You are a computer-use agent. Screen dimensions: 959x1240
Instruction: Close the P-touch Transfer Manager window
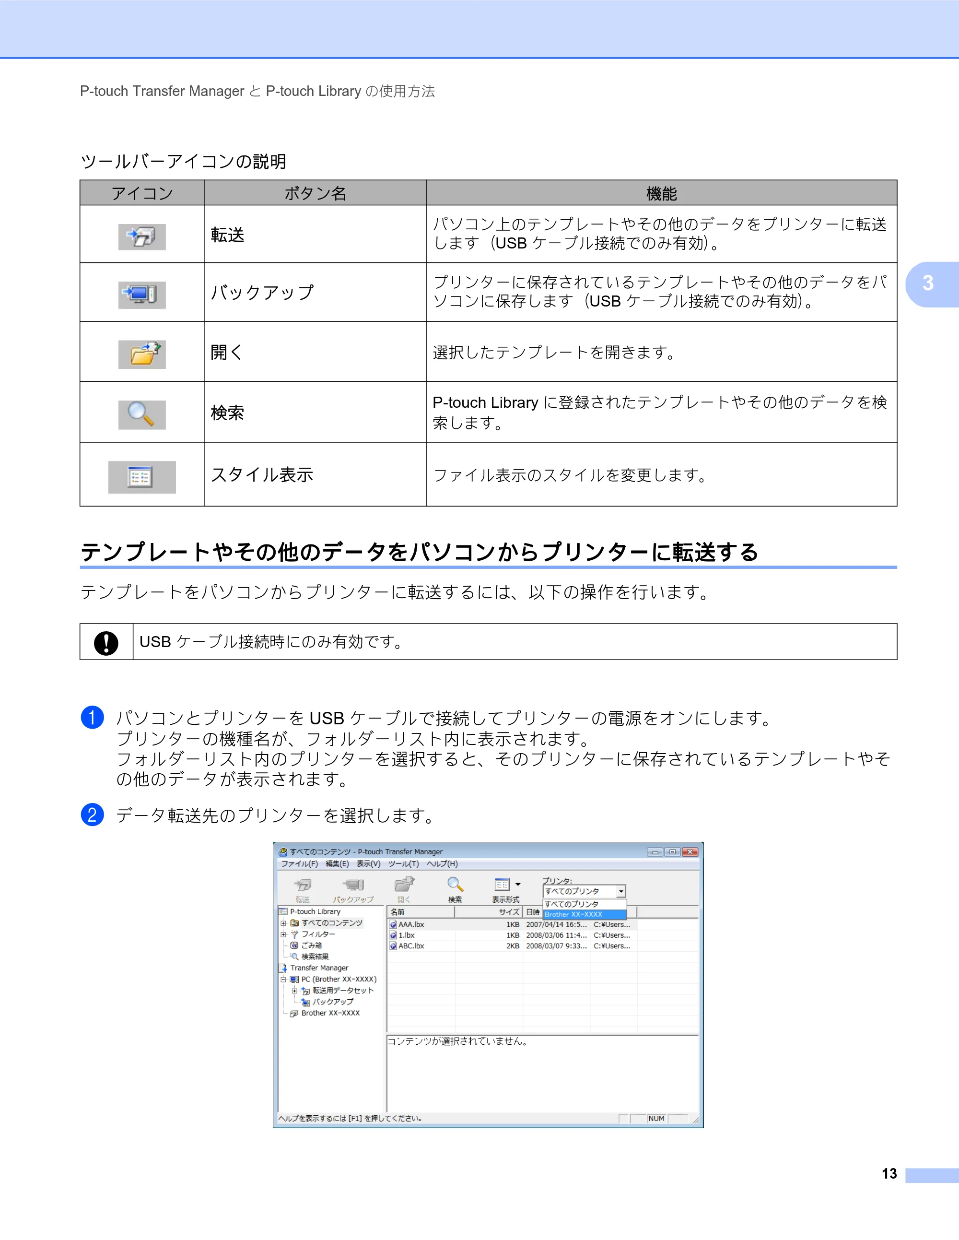(690, 851)
